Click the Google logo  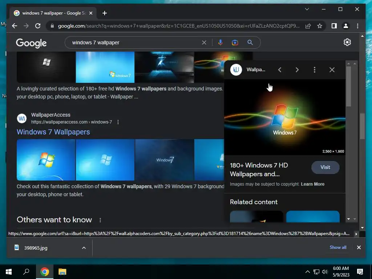tap(31, 43)
